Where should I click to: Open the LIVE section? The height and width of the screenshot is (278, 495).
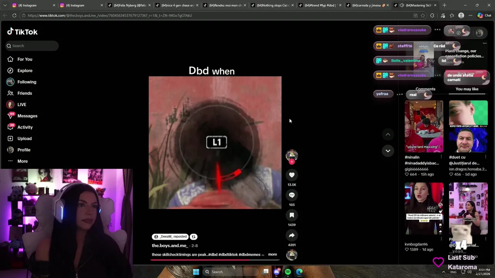click(x=22, y=105)
